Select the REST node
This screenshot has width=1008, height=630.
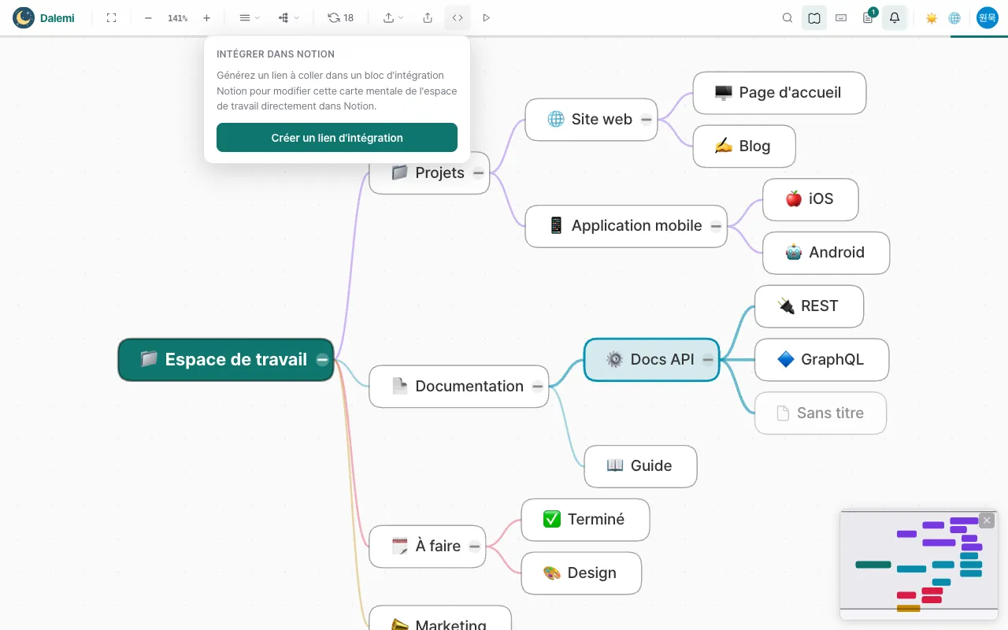[x=809, y=306]
